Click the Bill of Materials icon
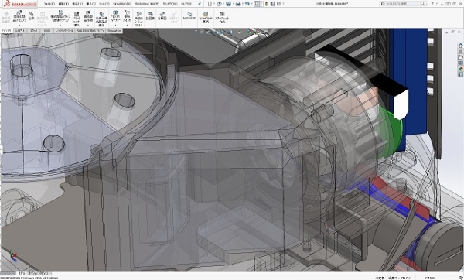Screen dimensions: 464x280 (150, 14)
